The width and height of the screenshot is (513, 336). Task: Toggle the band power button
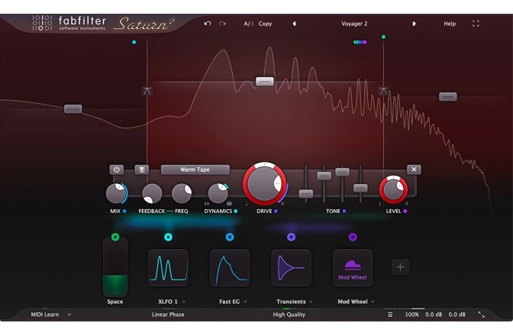point(117,170)
